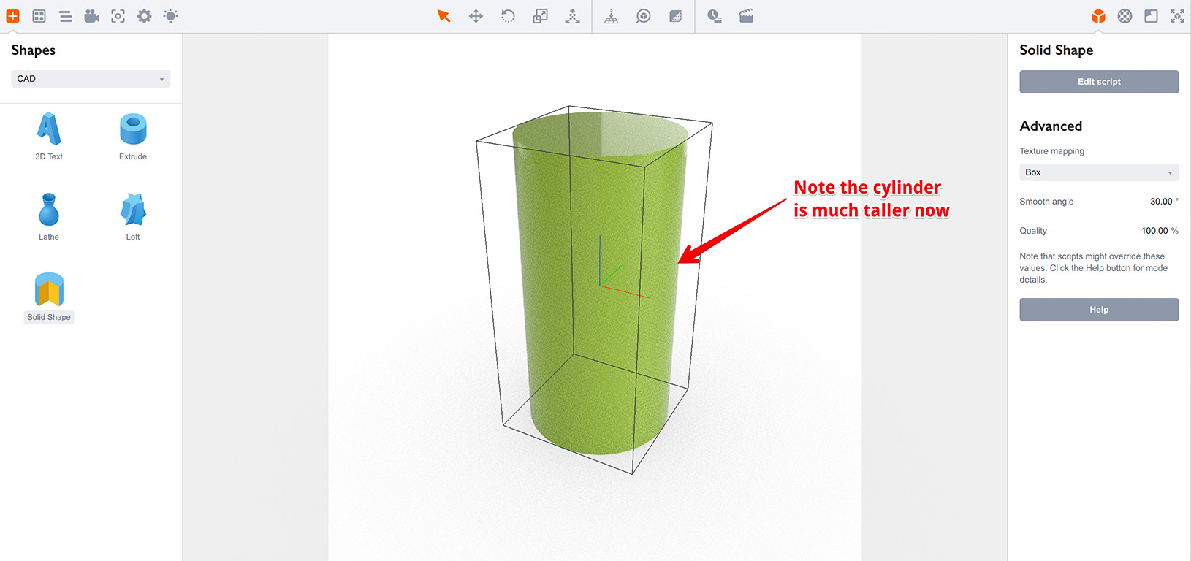
Task: Select the orange arrow Select tool
Action: 444,16
